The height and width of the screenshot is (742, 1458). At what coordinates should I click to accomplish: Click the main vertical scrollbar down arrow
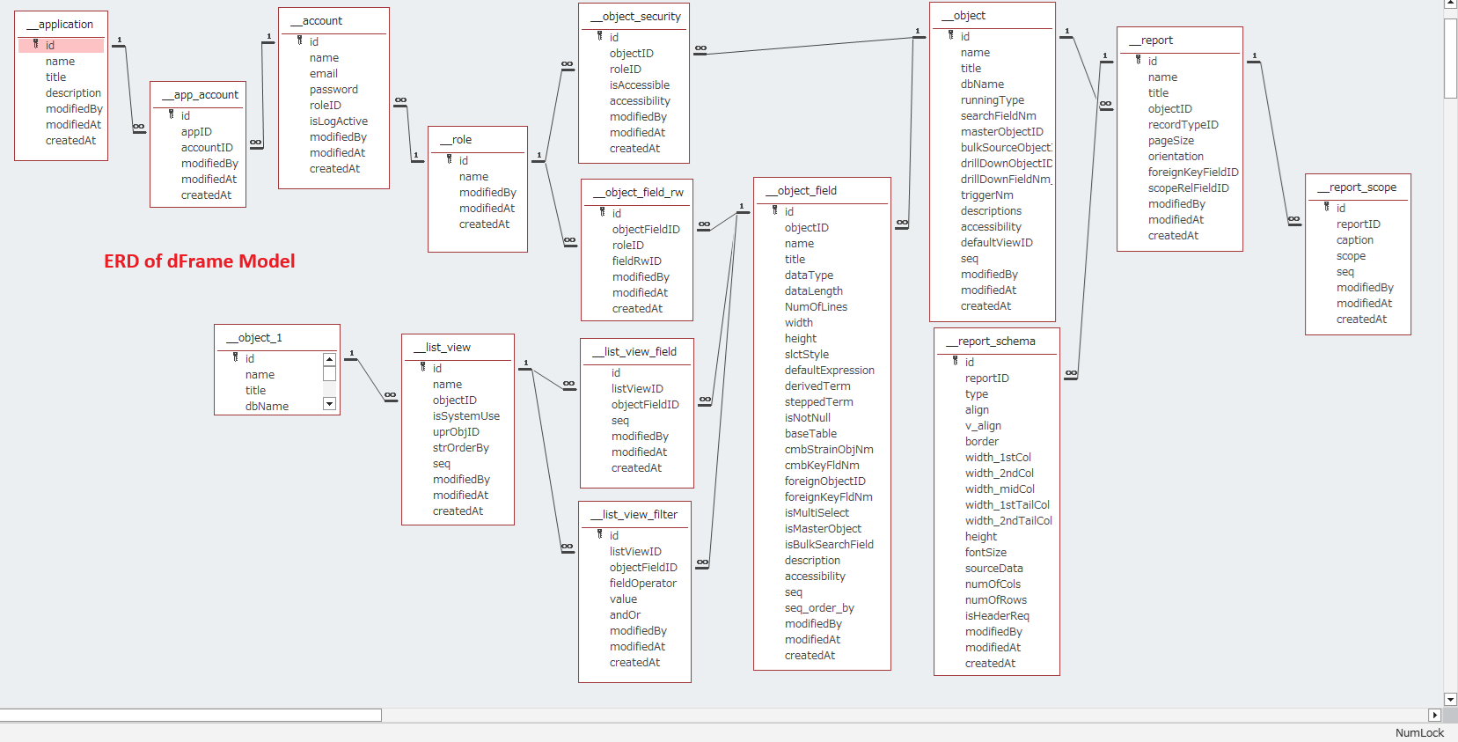click(1451, 700)
